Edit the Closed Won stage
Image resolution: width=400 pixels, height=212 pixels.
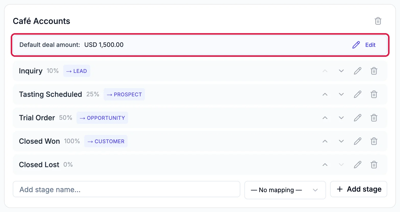[x=358, y=141]
